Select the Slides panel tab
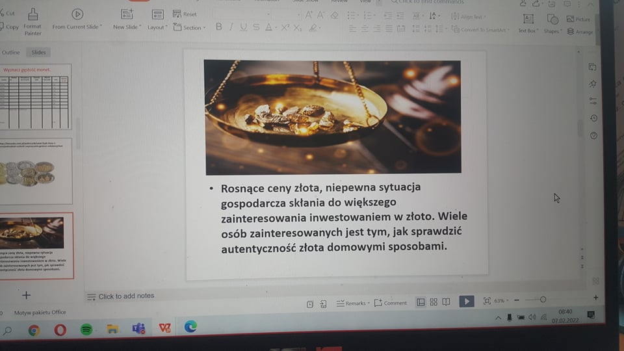This screenshot has height=351, width=624. point(39,53)
